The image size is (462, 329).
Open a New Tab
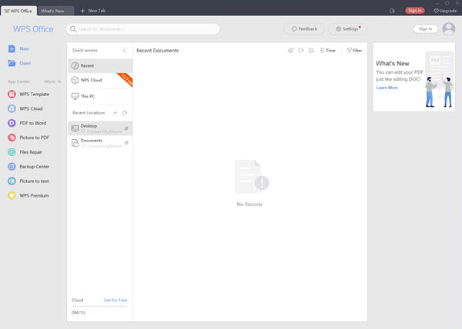click(93, 11)
